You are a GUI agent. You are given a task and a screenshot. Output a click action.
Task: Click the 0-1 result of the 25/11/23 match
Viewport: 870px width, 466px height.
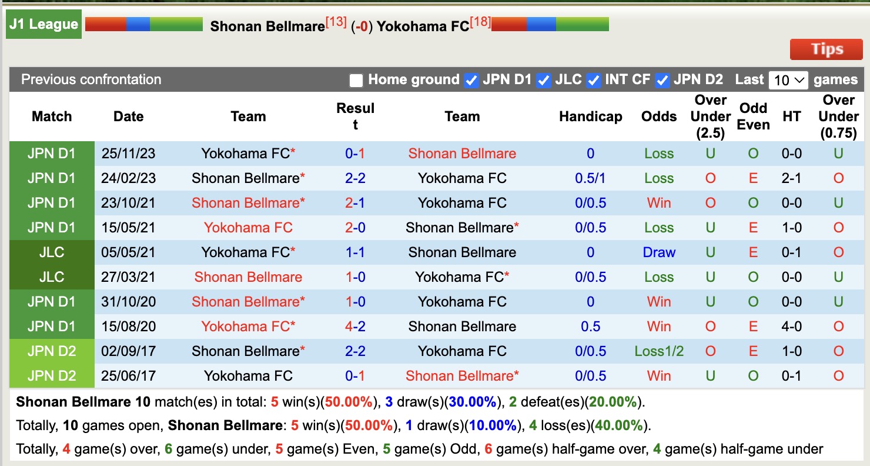coord(354,153)
